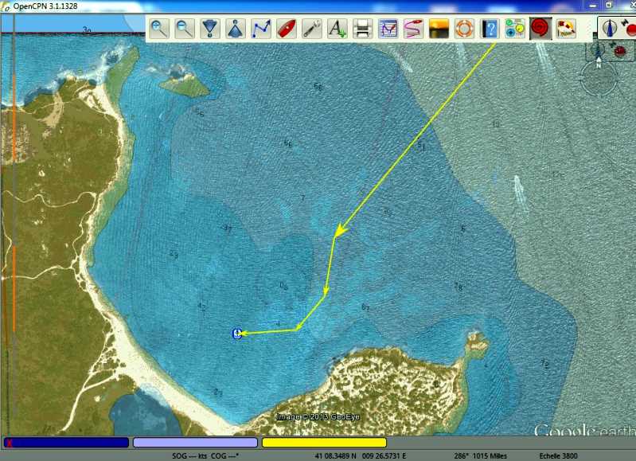Click the print chart icon

[362, 29]
